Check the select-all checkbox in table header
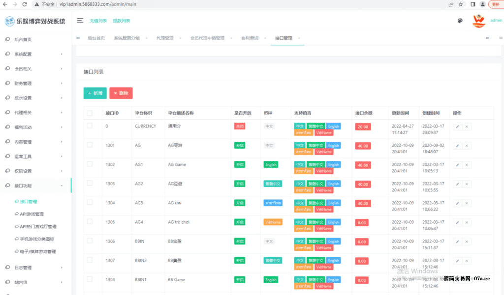The image size is (504, 295). pyautogui.click(x=90, y=113)
